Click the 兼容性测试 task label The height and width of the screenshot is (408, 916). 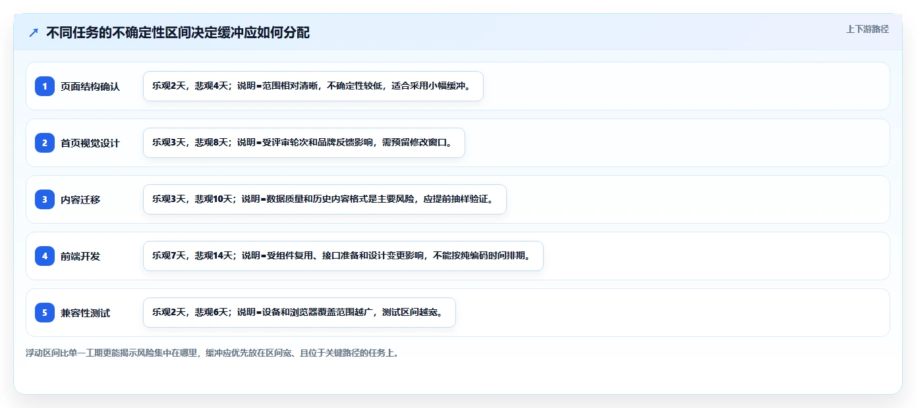[x=86, y=313]
